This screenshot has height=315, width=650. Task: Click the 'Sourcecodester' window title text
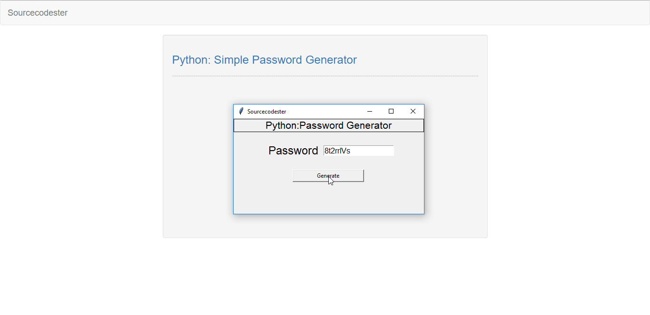[x=267, y=112]
